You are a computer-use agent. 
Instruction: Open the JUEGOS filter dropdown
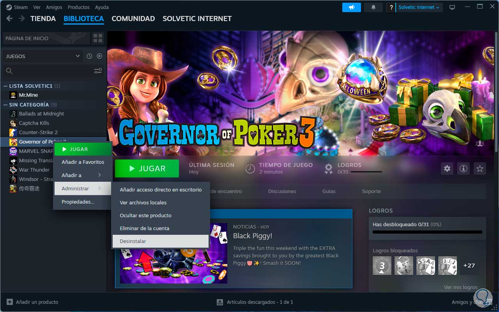click(42, 56)
